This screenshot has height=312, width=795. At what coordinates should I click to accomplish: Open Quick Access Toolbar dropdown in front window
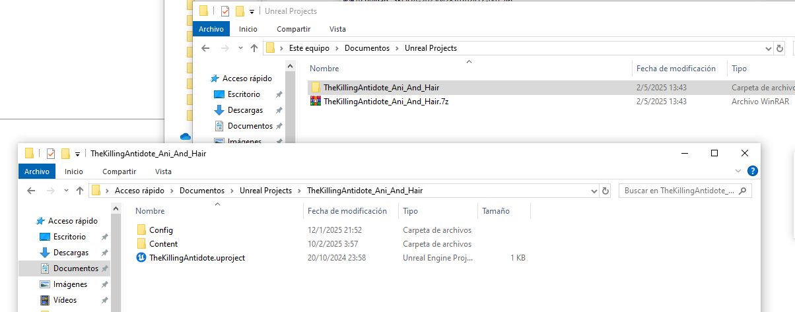click(77, 154)
